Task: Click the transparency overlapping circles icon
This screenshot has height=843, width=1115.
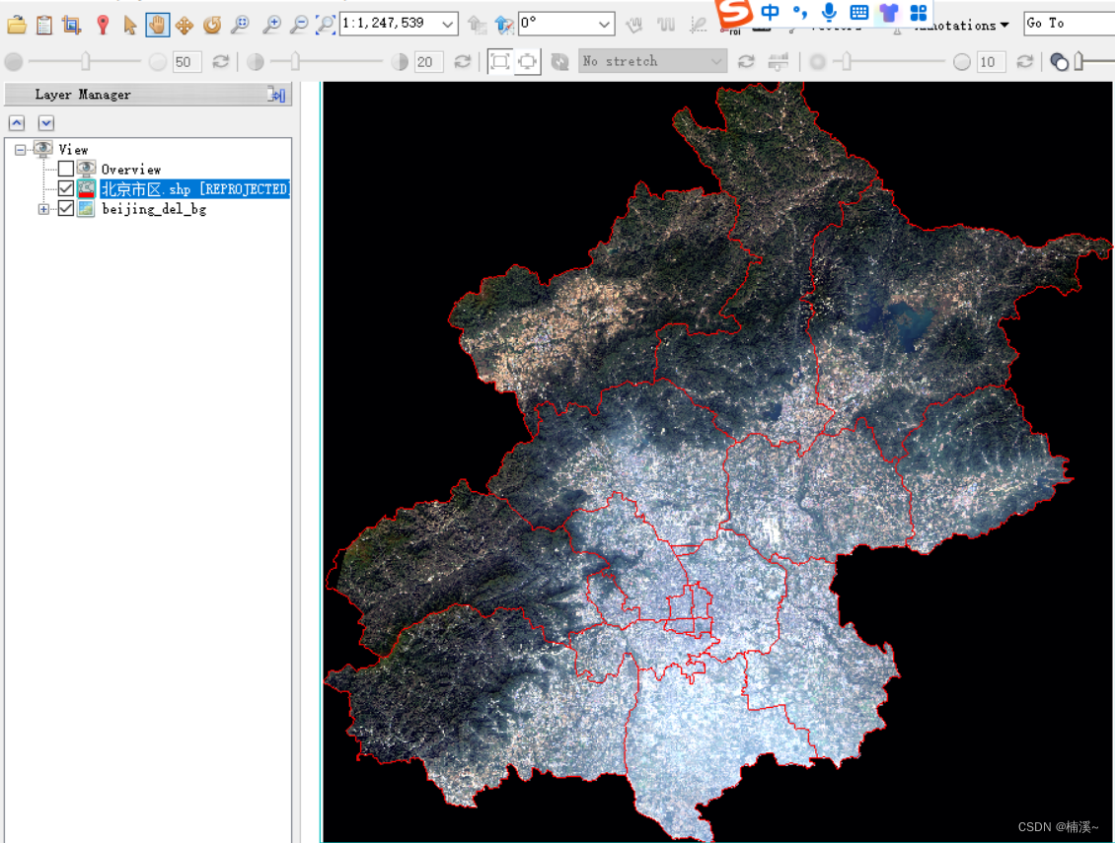Action: click(1059, 62)
